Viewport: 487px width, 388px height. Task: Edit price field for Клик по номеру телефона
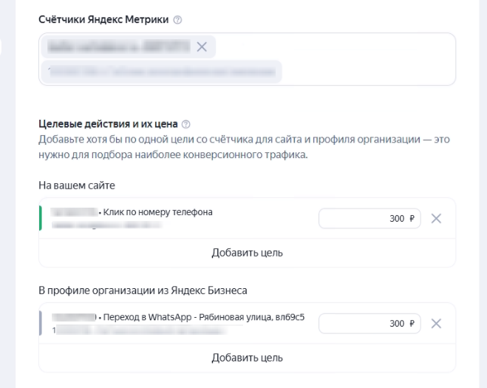(x=369, y=218)
